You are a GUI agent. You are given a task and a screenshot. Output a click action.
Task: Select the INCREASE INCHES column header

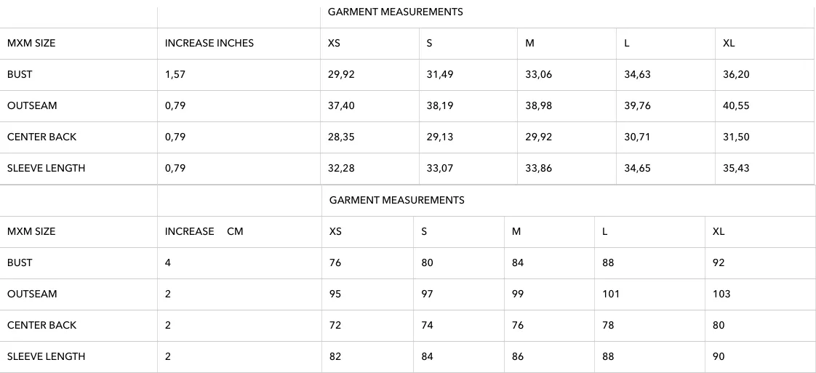pyautogui.click(x=209, y=43)
